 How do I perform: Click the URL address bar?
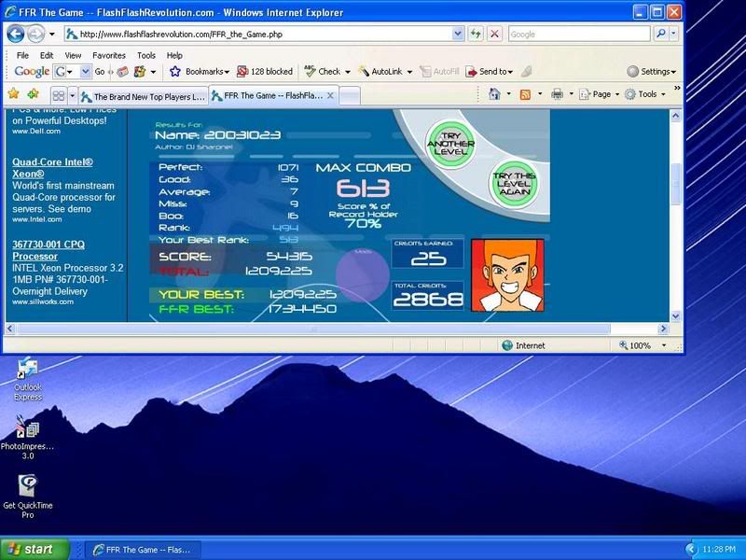tap(258, 34)
